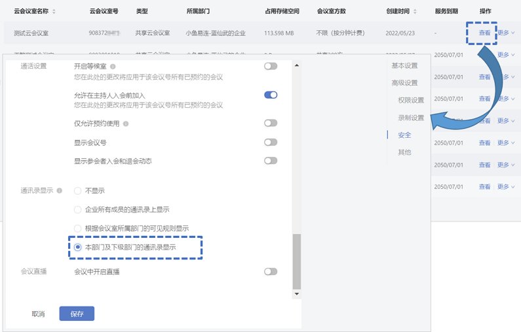The height and width of the screenshot is (332, 521).
Task: Click the 云会议室号 column header
Action: click(x=104, y=11)
